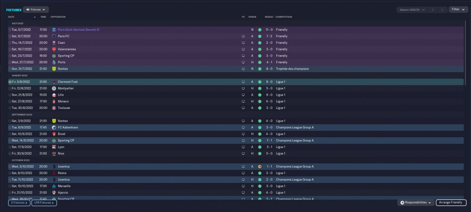Sort fixtures by the Date column header
The height and width of the screenshot is (212, 471).
[11, 17]
